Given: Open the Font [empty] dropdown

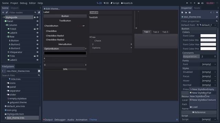Looking at the screenshot, I should pos(208,64).
